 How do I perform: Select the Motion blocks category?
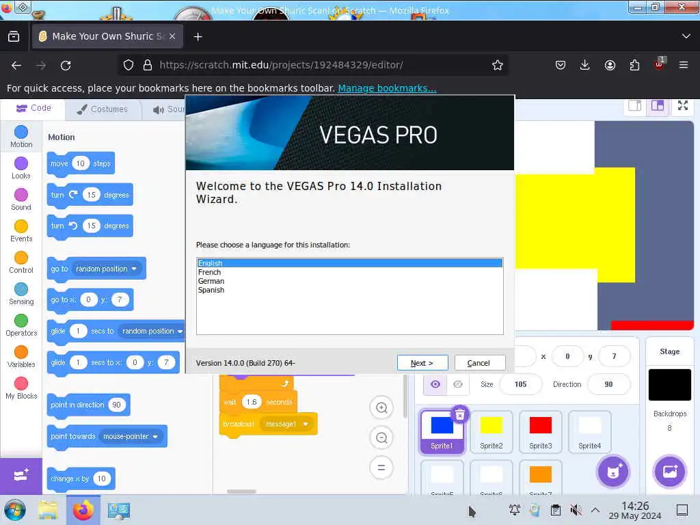coord(21,137)
